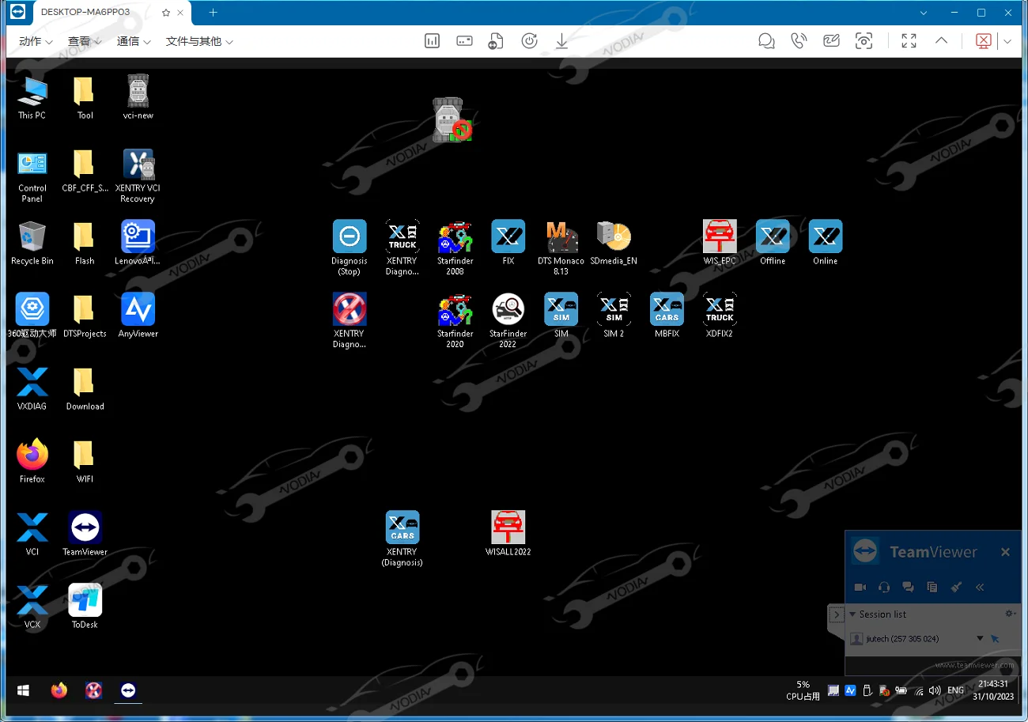Open the MBFIX desktop shortcut

(x=667, y=309)
